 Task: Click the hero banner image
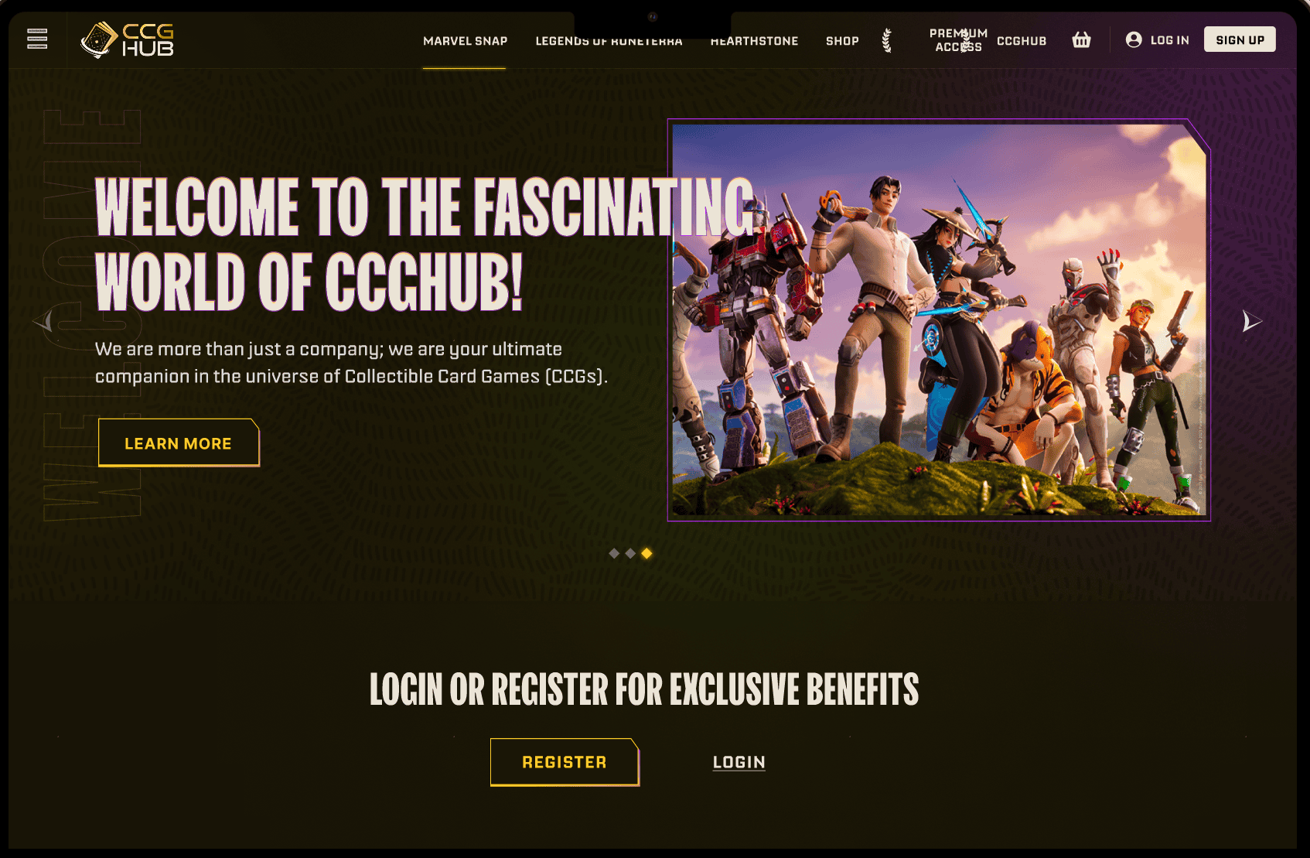tap(939, 320)
